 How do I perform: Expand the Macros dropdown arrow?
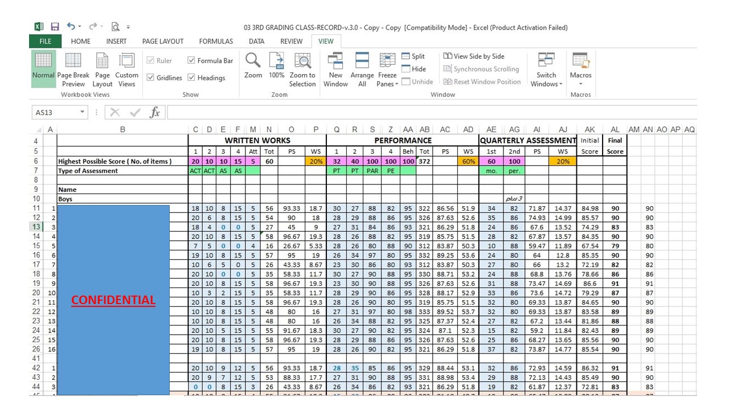580,85
